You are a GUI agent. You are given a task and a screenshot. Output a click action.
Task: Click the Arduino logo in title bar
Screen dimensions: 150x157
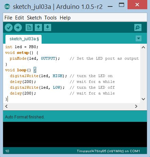(x=7, y=7)
